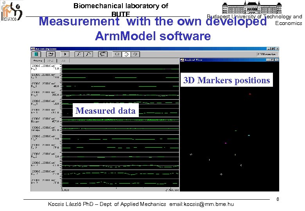Click the magenta marker in Spatial View
This screenshot has height=211, width=305.
(x=226, y=143)
